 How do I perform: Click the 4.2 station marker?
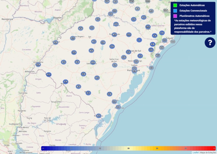coord(144,17)
